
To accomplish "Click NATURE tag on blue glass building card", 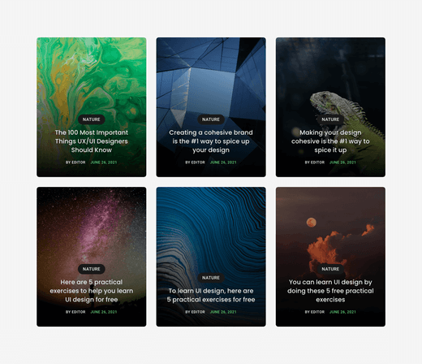I will (211, 119).
